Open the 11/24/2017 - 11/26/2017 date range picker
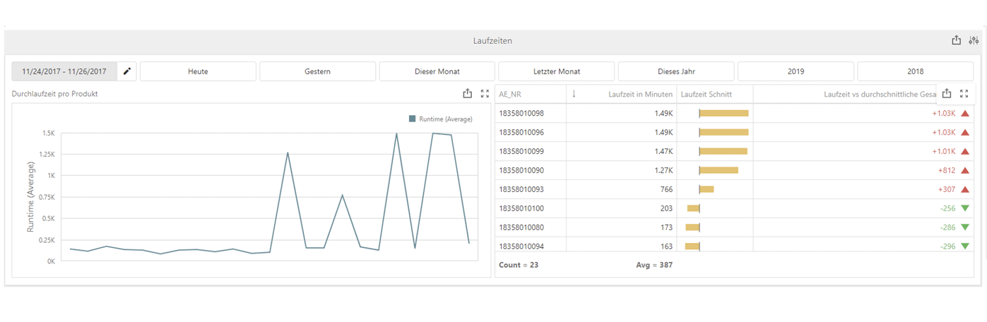 coord(64,71)
